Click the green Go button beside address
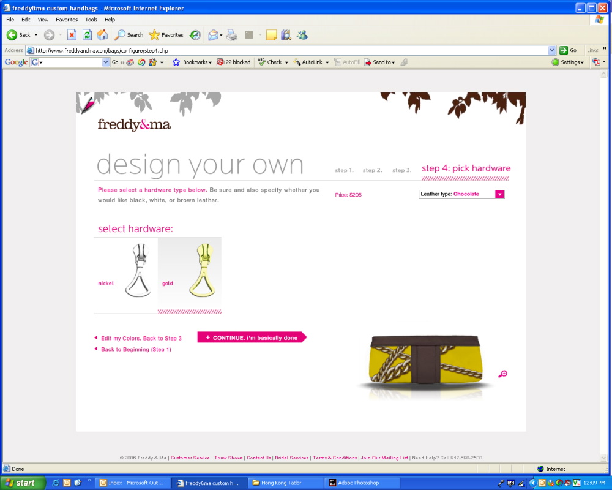 (568, 50)
